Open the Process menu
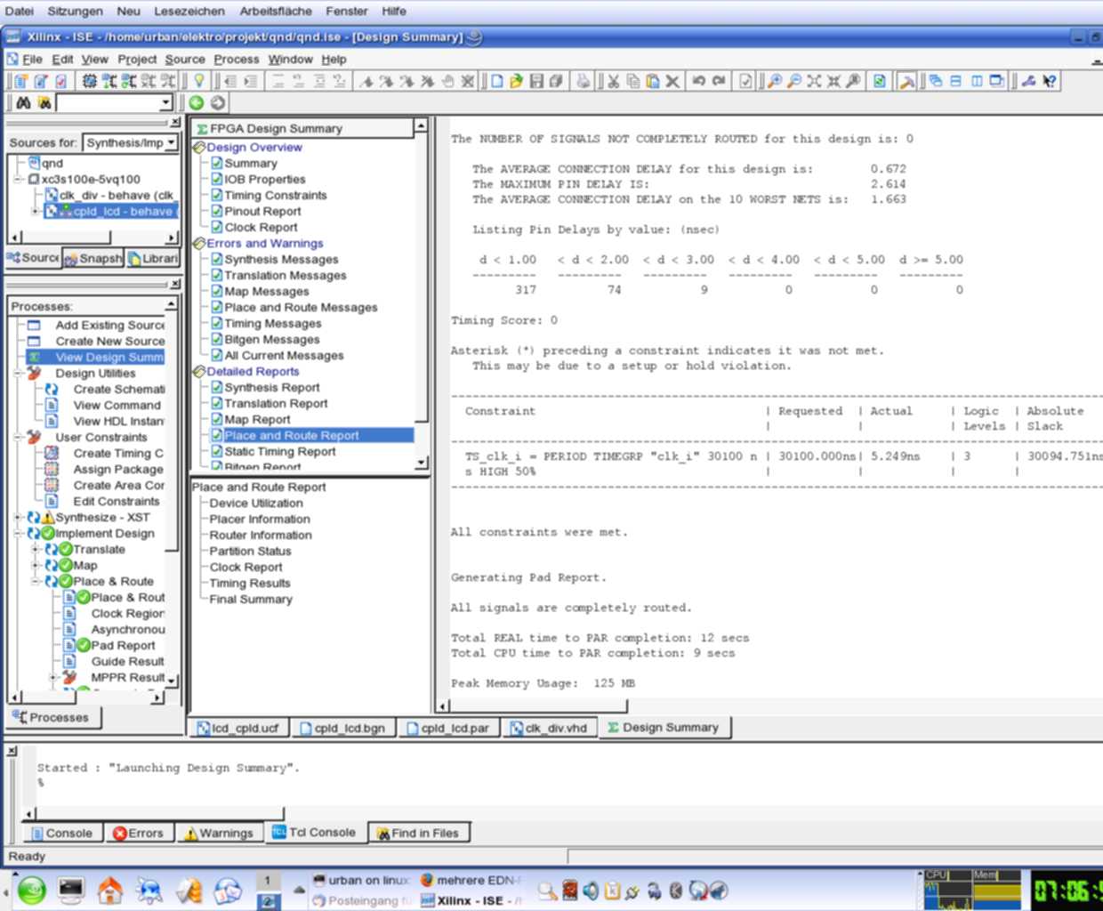Viewport: 1103px width, 911px height. [x=237, y=59]
